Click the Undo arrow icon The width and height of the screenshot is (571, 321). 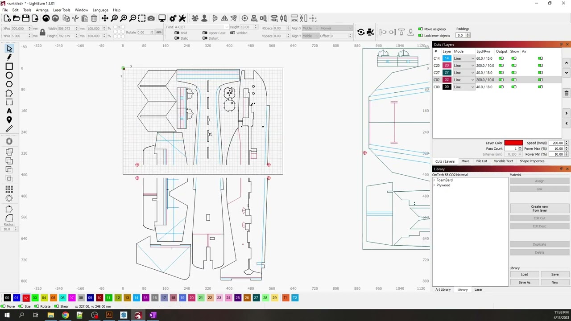point(46,18)
